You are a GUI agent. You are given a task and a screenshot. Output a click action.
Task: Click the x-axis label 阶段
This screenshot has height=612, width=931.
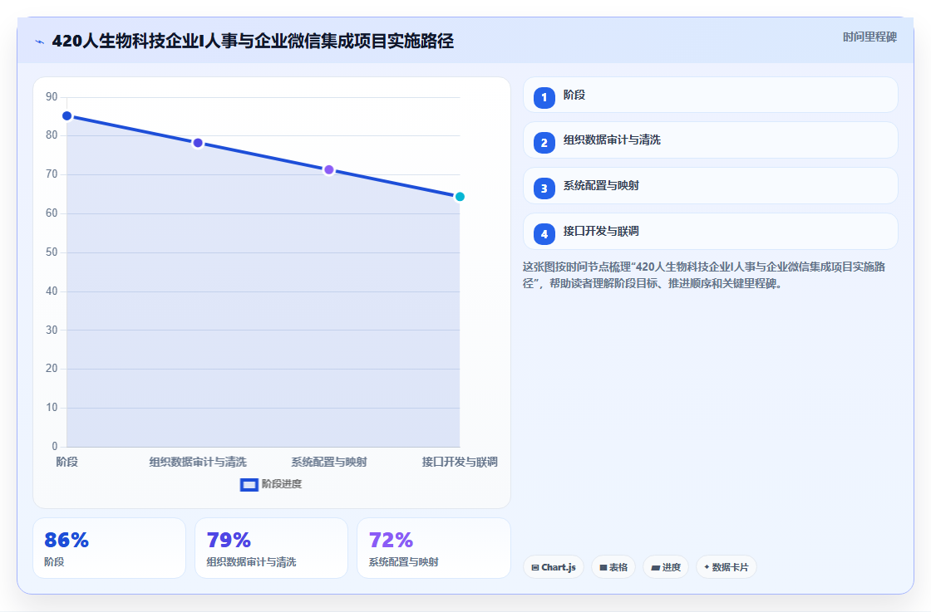coord(67,462)
